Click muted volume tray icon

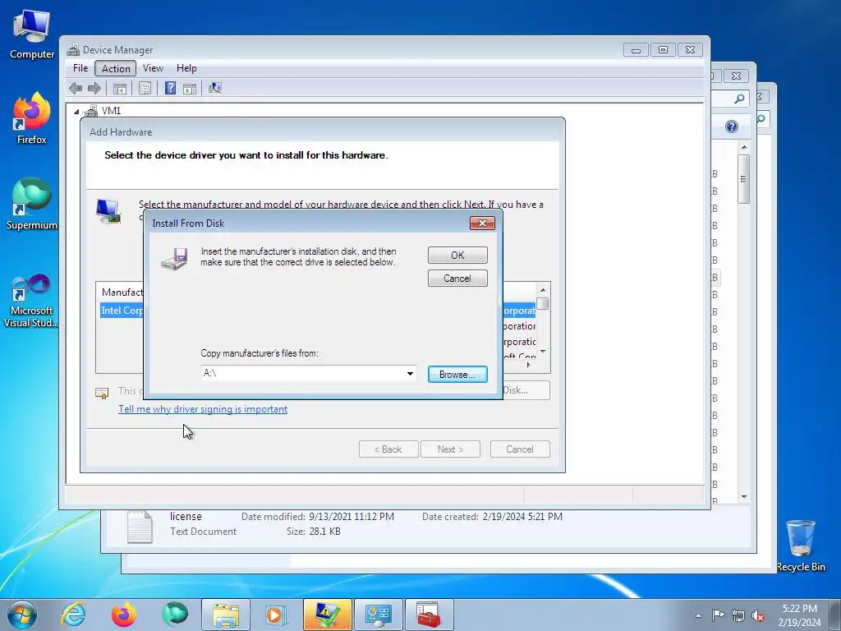click(758, 615)
